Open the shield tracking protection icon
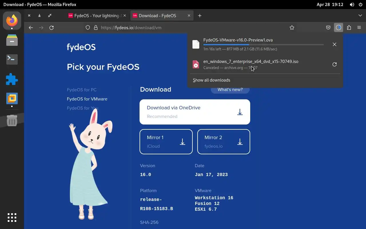 click(x=88, y=28)
